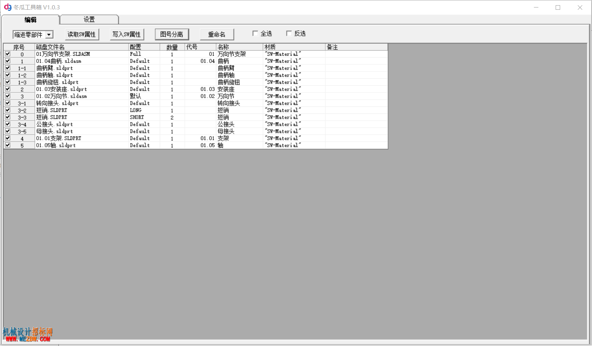
Task: Uncheck the checkbox for row 01.04曲柄.sldasm
Action: (x=7, y=61)
